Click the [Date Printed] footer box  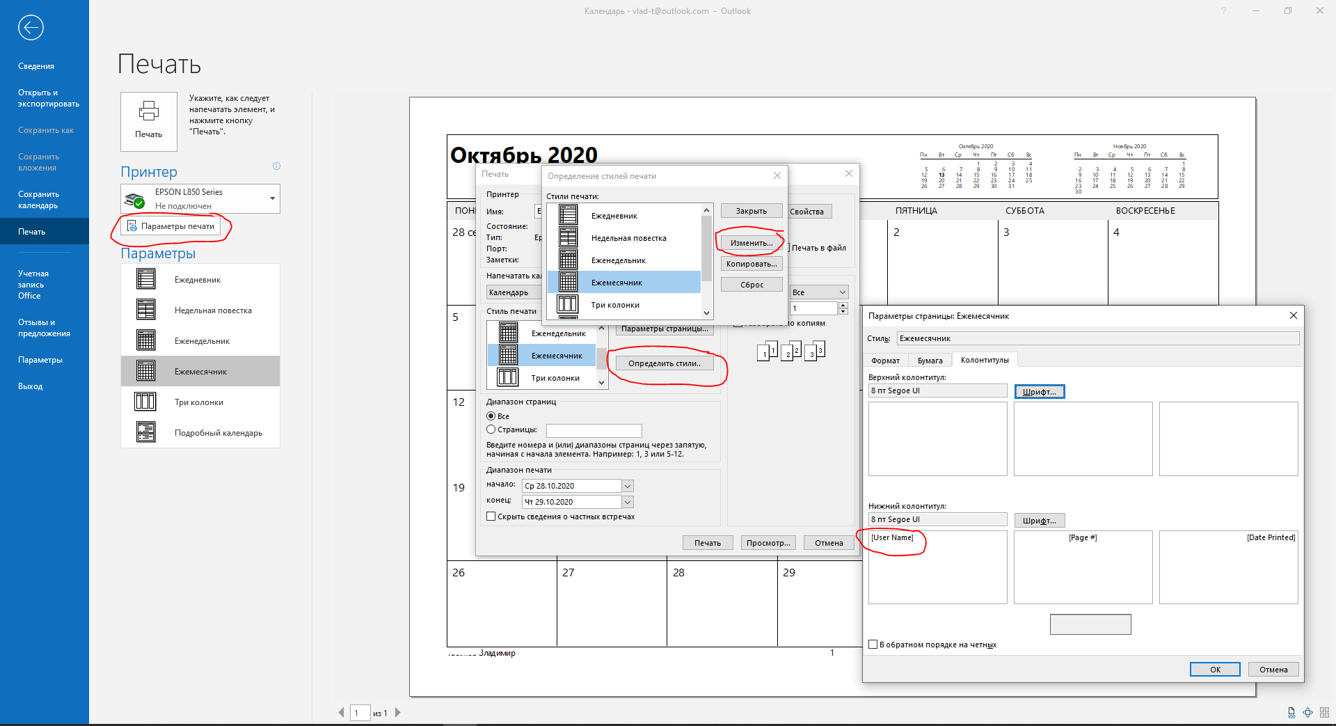pyautogui.click(x=1228, y=567)
